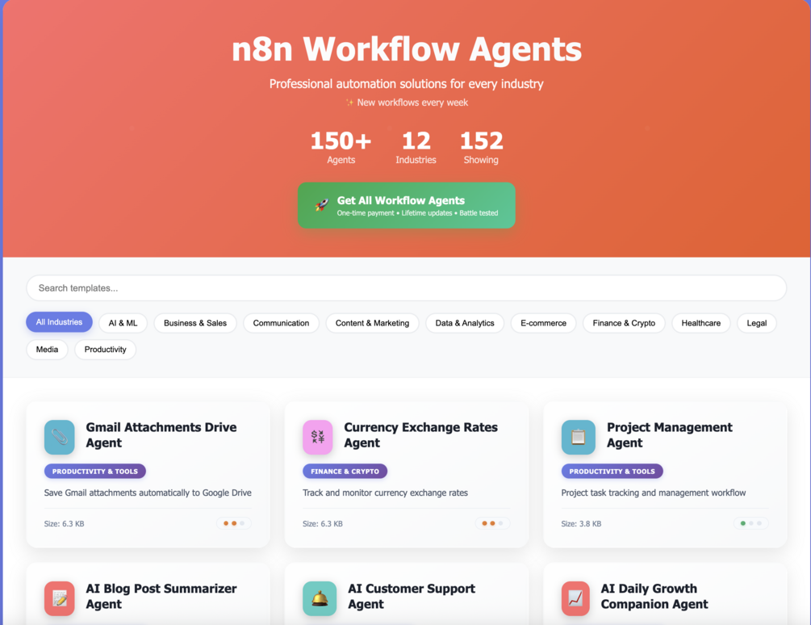Filter by AI & ML
This screenshot has height=625, width=811.
[123, 323]
